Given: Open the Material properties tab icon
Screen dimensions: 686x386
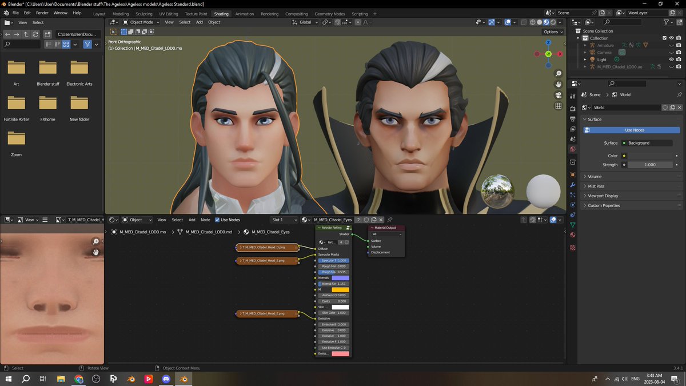Looking at the screenshot, I should coord(572,234).
